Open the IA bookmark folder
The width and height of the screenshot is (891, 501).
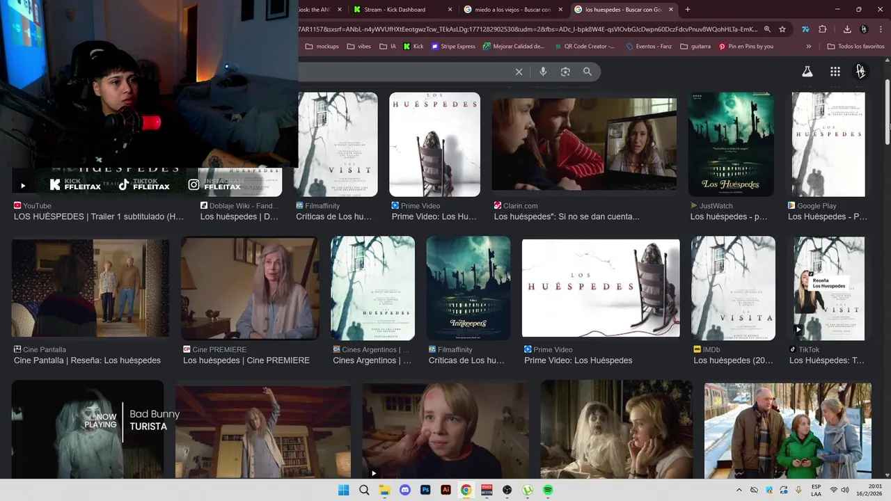tap(388, 47)
